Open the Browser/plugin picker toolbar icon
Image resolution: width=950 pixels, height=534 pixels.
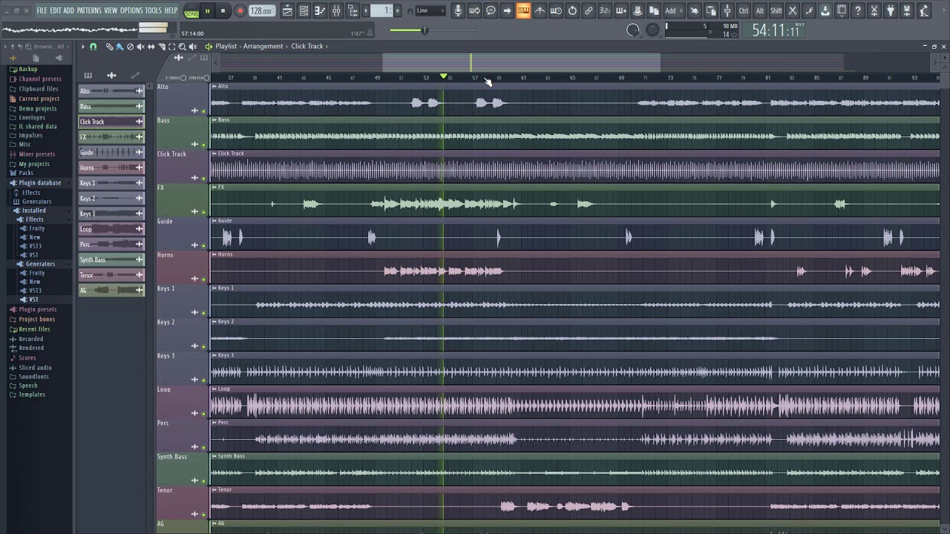pos(353,10)
